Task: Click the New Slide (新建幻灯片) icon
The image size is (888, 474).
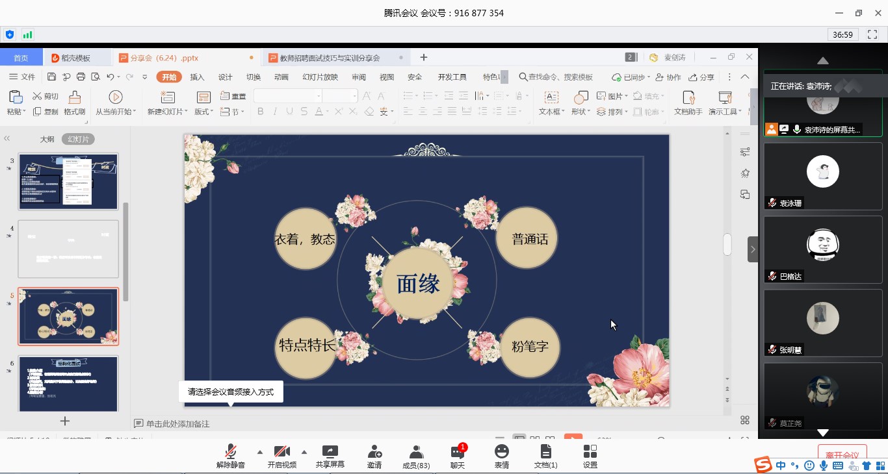Action: (168, 98)
